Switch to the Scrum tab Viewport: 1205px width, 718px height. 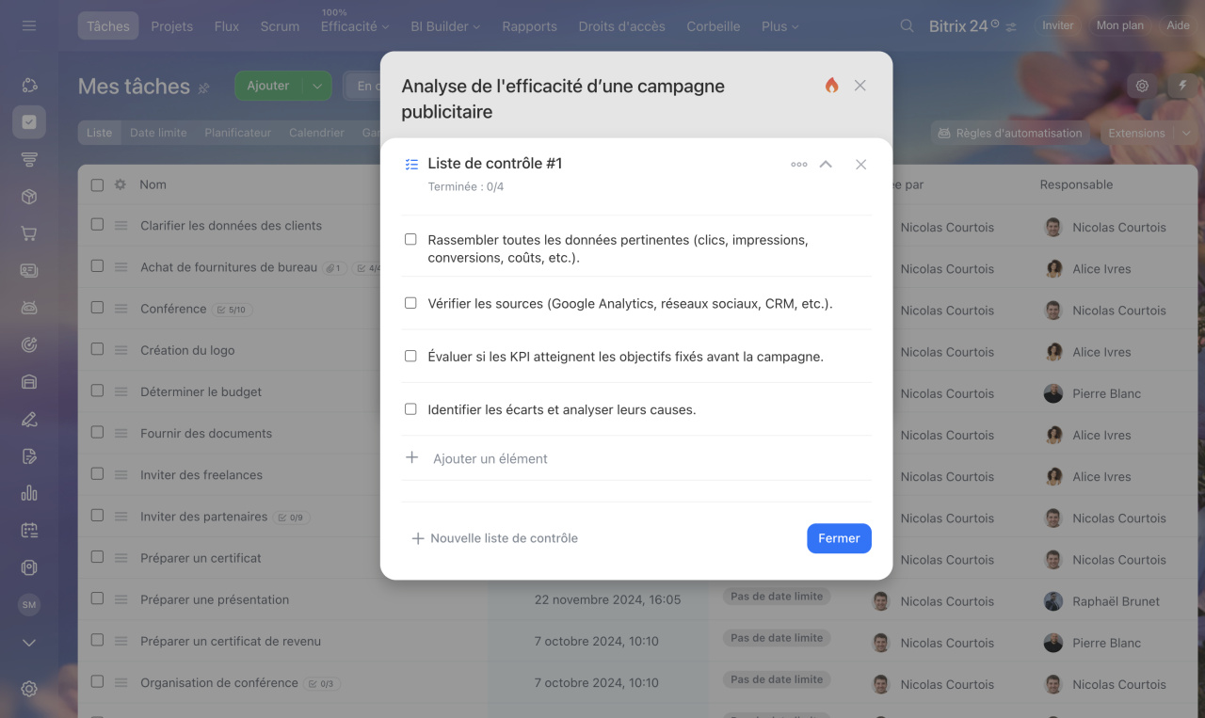tap(280, 26)
